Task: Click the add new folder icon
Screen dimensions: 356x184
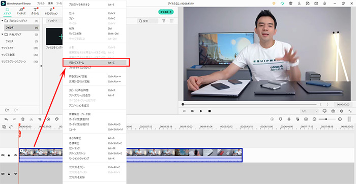Action: (7, 110)
